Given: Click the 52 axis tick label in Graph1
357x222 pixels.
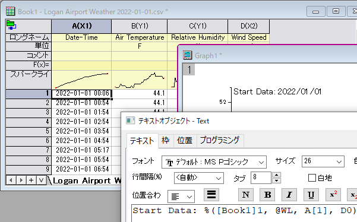Looking at the screenshot, I should pyautogui.click(x=223, y=102).
